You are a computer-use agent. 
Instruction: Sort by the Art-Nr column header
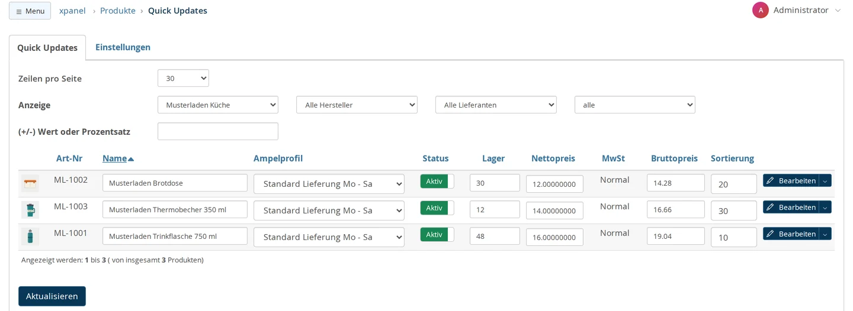(69, 158)
